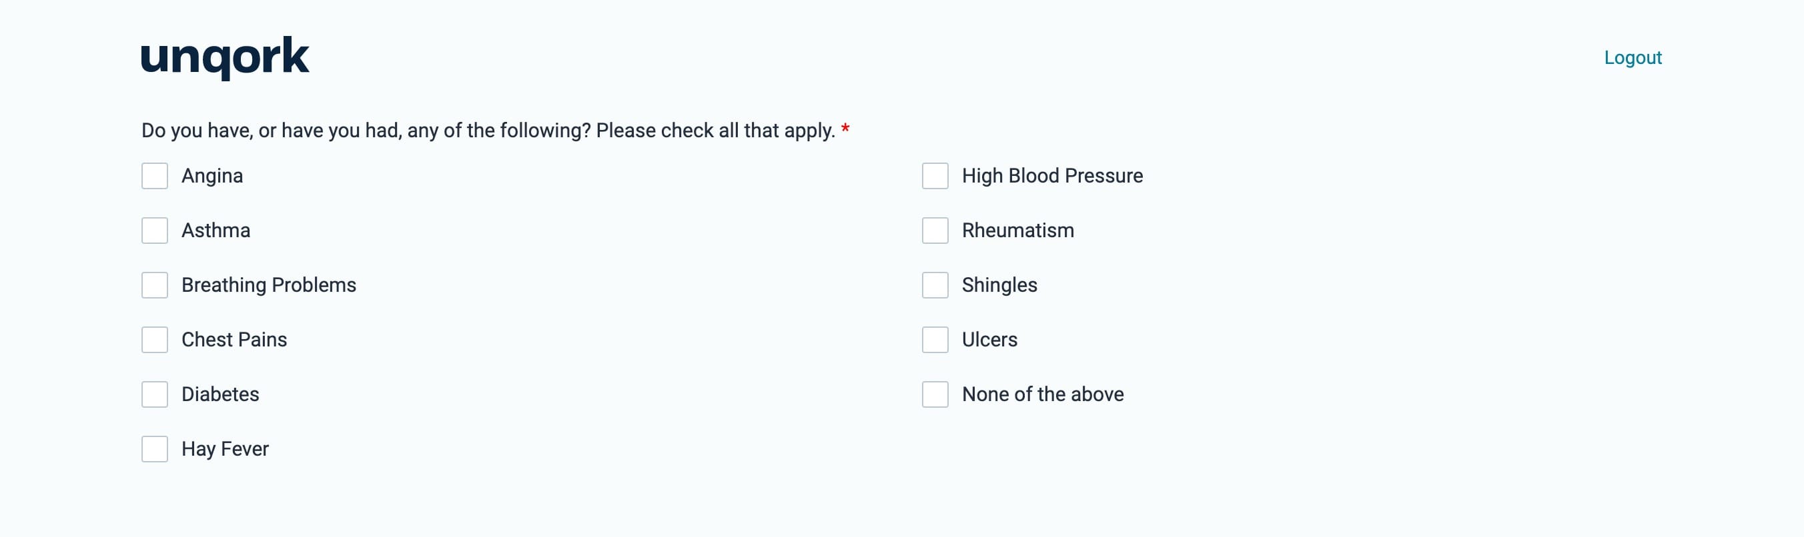Toggle the Ulcers checkbox

tap(935, 340)
